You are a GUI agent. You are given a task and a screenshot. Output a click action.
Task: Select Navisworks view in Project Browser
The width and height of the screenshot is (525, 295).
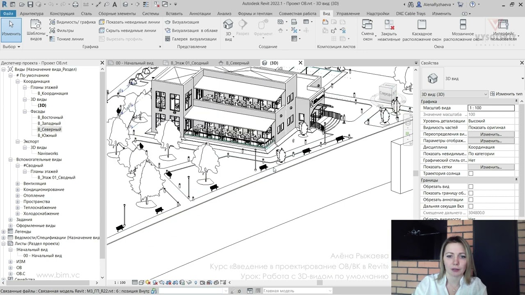(48, 154)
